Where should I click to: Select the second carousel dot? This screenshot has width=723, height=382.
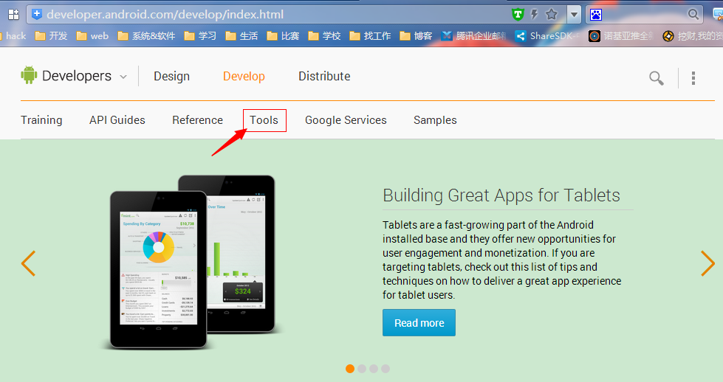(362, 369)
